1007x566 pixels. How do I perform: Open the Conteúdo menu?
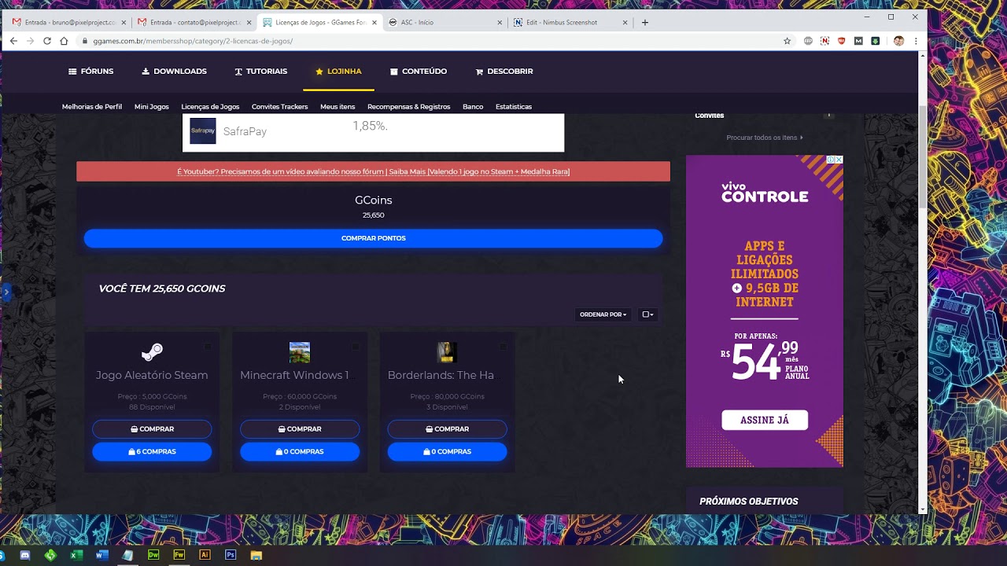(x=419, y=72)
